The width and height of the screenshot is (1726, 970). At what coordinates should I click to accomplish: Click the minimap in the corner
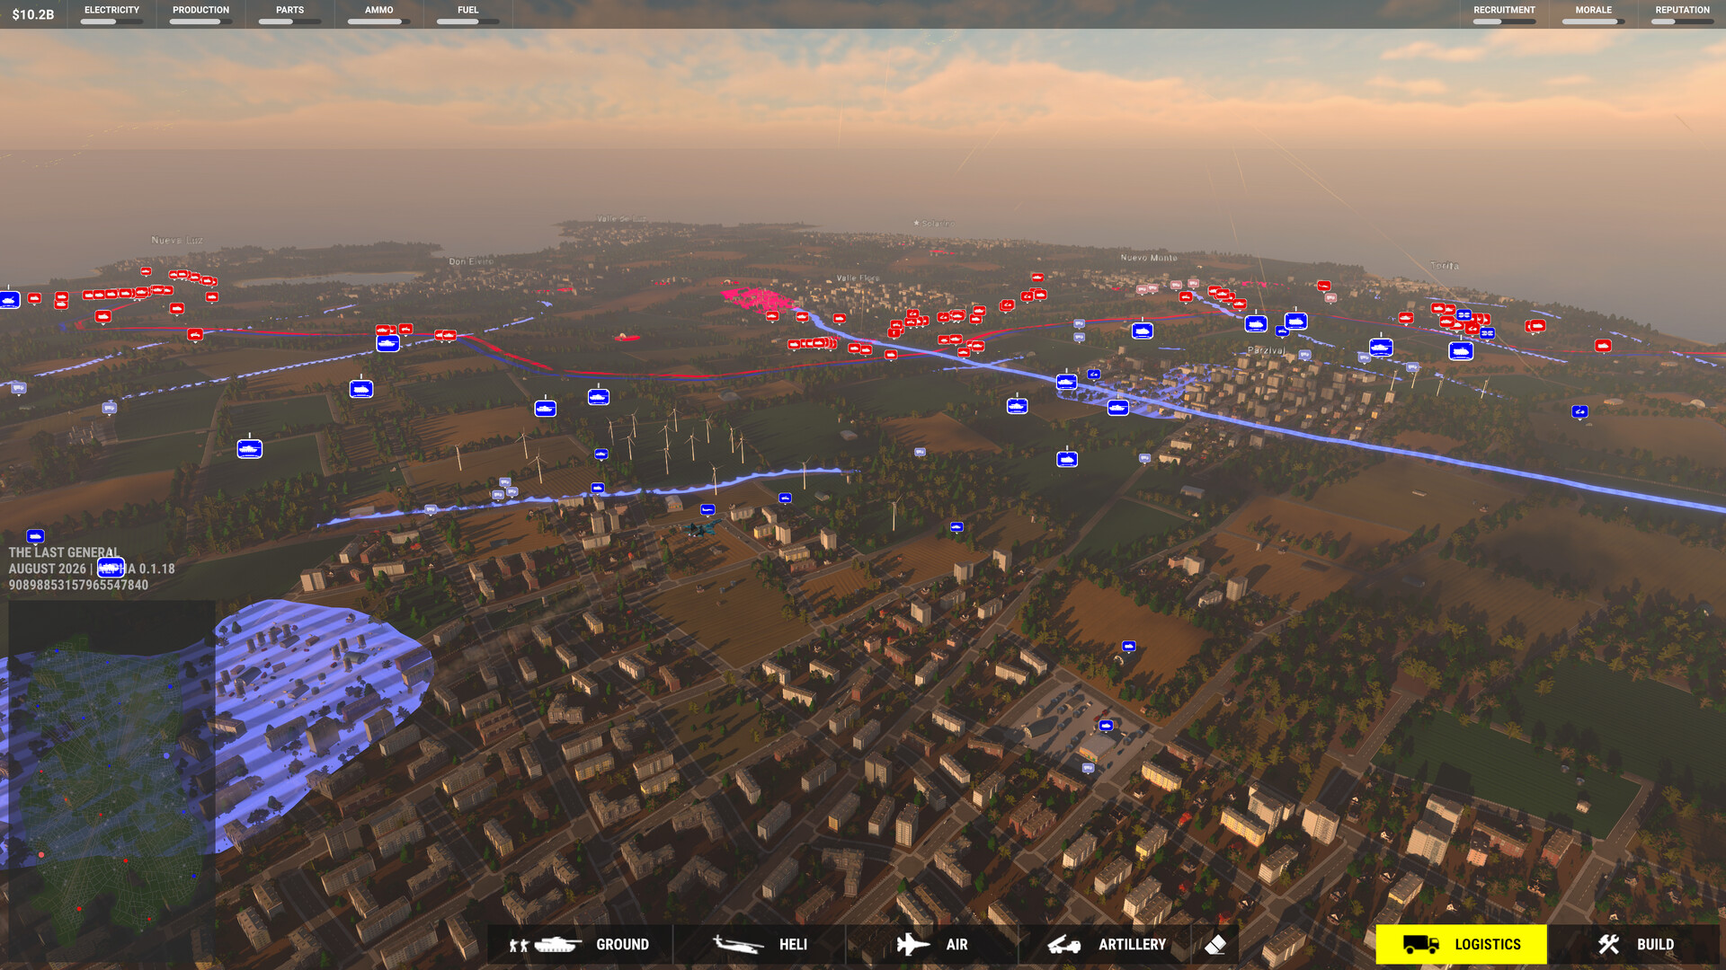coord(111,781)
